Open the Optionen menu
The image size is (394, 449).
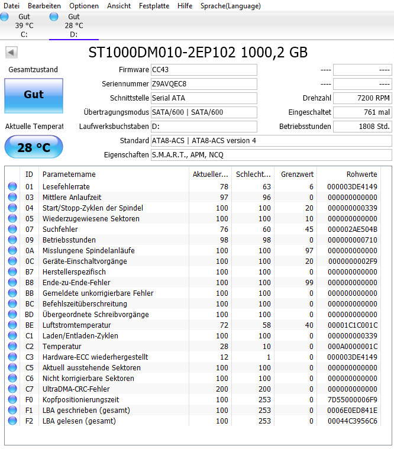84,6
